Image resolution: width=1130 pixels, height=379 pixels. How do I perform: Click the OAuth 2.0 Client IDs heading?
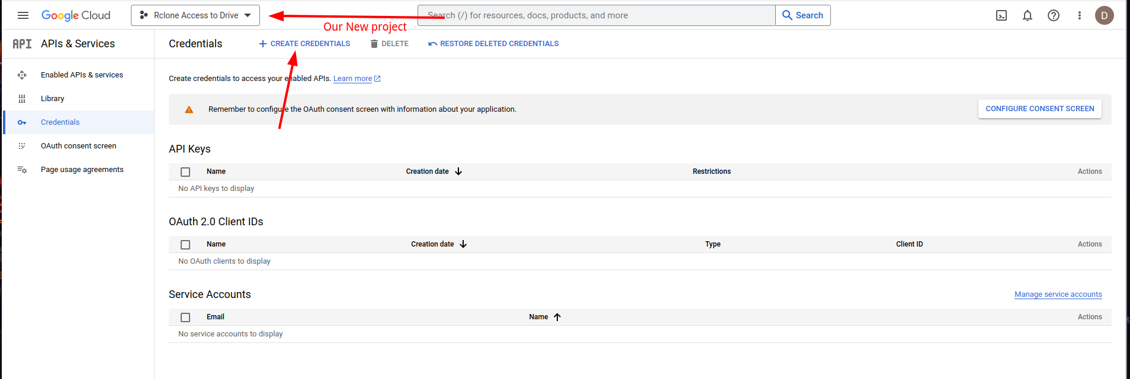[216, 222]
